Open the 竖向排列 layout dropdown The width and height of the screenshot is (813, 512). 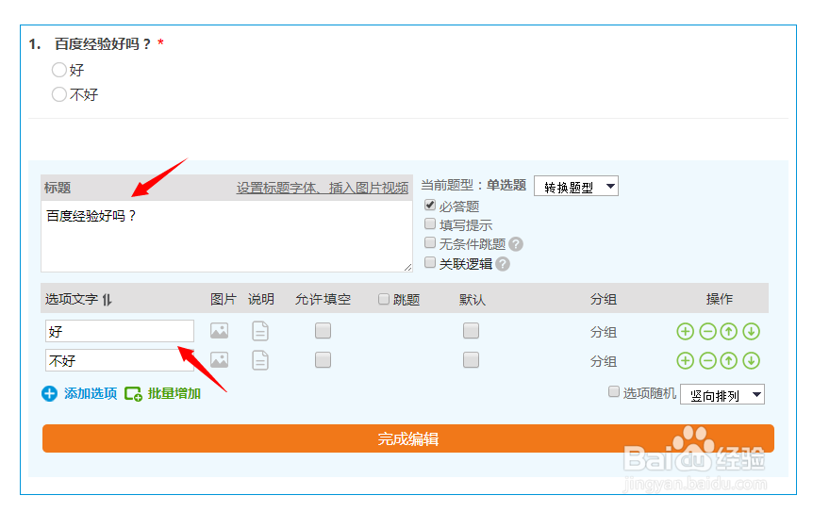point(722,395)
